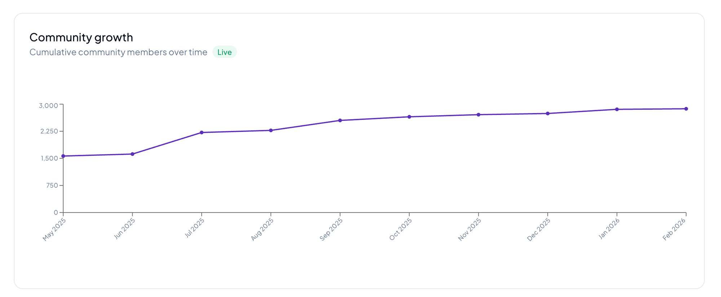This screenshot has width=721, height=297.
Task: Click the Aug 2025 data point
Action: (x=271, y=130)
